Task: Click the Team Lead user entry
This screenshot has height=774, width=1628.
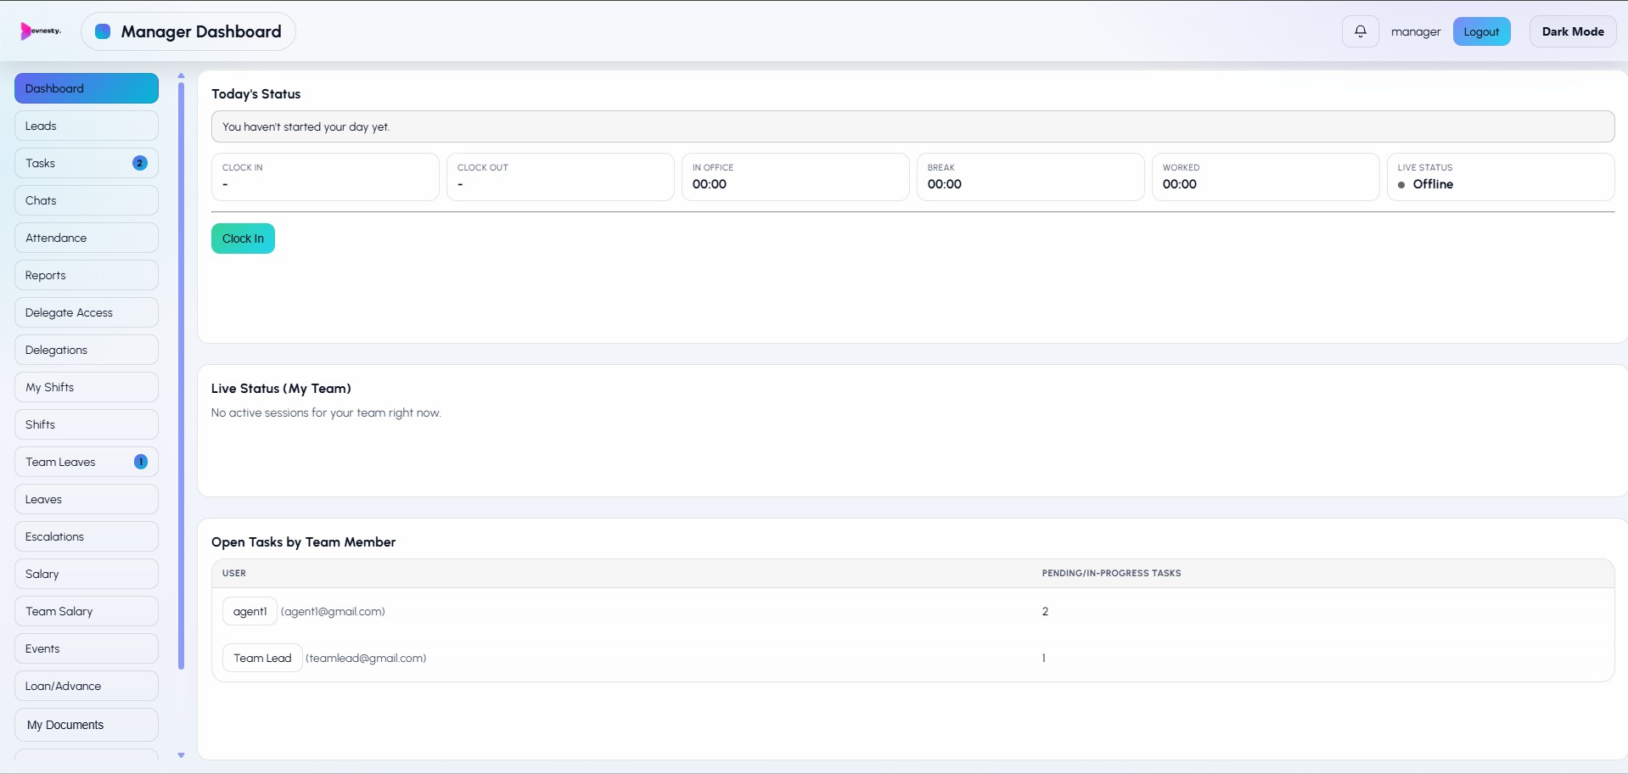Action: click(262, 658)
